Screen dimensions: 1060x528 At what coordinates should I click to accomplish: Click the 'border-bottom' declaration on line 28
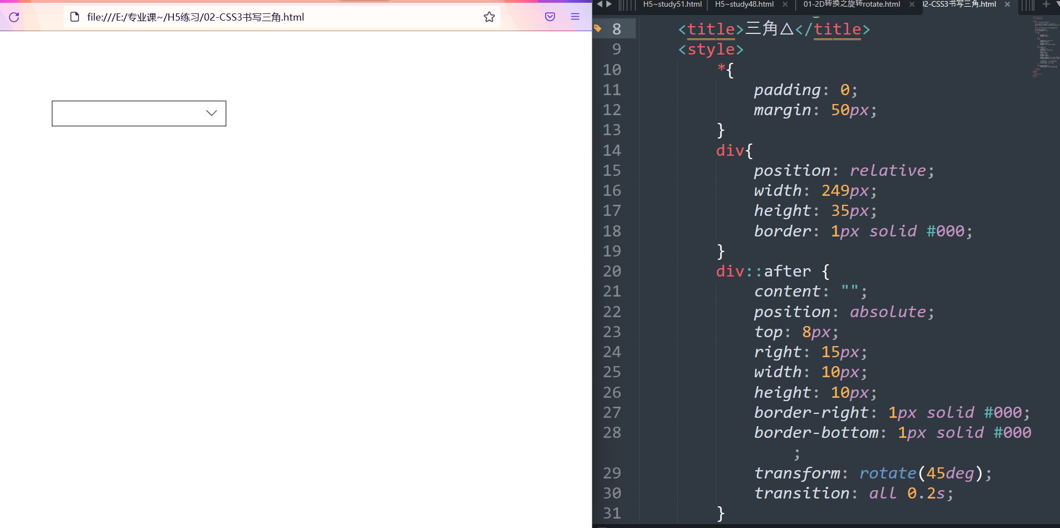point(893,433)
